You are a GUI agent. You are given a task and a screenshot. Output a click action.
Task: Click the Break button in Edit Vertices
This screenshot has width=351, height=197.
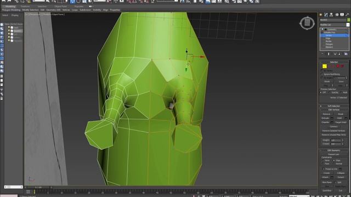point(341,114)
